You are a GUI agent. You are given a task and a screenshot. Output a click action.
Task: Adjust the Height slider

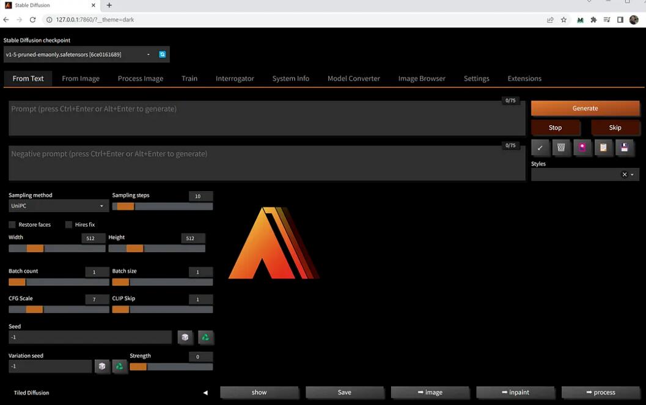[156, 249]
